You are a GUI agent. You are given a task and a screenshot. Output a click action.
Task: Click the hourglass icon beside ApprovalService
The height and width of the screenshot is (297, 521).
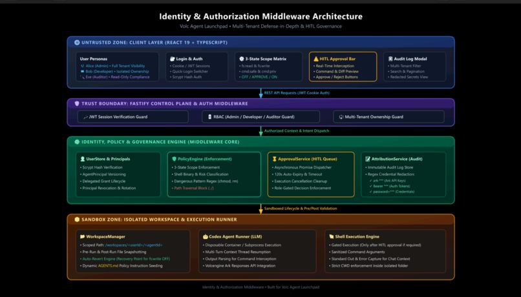[275, 159]
